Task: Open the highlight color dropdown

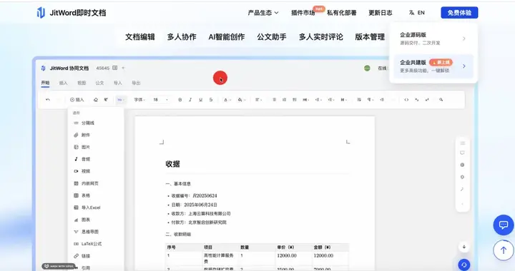Action: pyautogui.click(x=242, y=100)
